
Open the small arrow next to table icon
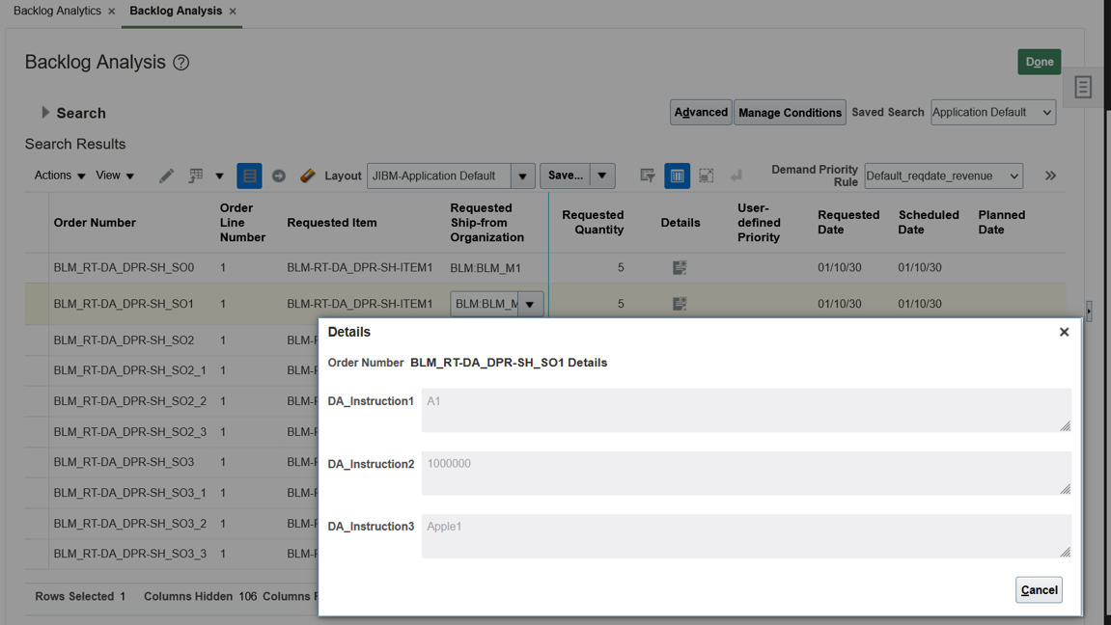pyautogui.click(x=220, y=177)
